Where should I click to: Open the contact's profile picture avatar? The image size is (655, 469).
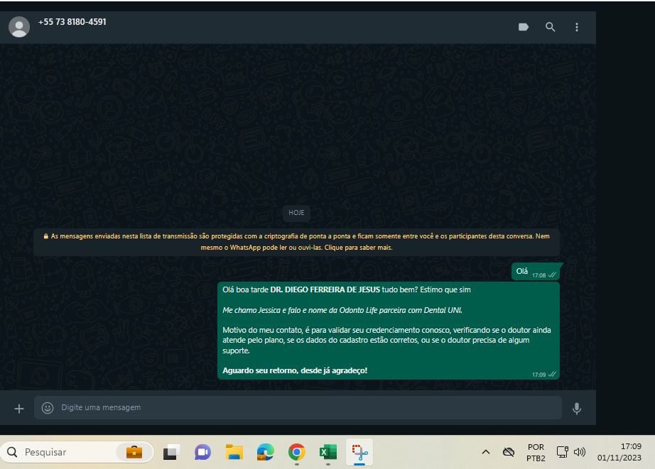pyautogui.click(x=19, y=27)
